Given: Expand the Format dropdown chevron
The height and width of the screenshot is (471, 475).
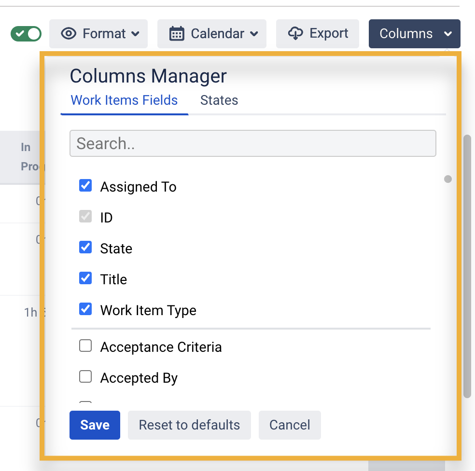Looking at the screenshot, I should pyautogui.click(x=136, y=34).
